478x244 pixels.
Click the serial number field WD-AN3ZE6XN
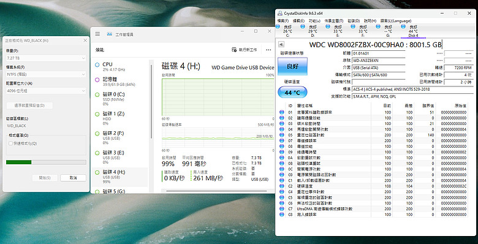pos(378,61)
